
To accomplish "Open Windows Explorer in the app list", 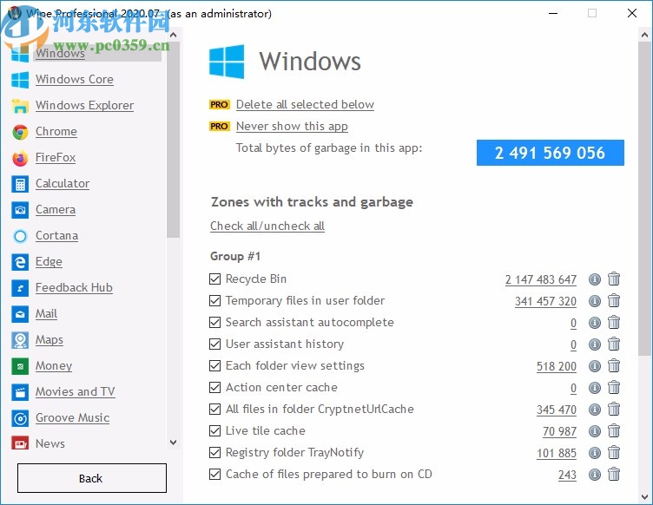I will pos(84,106).
